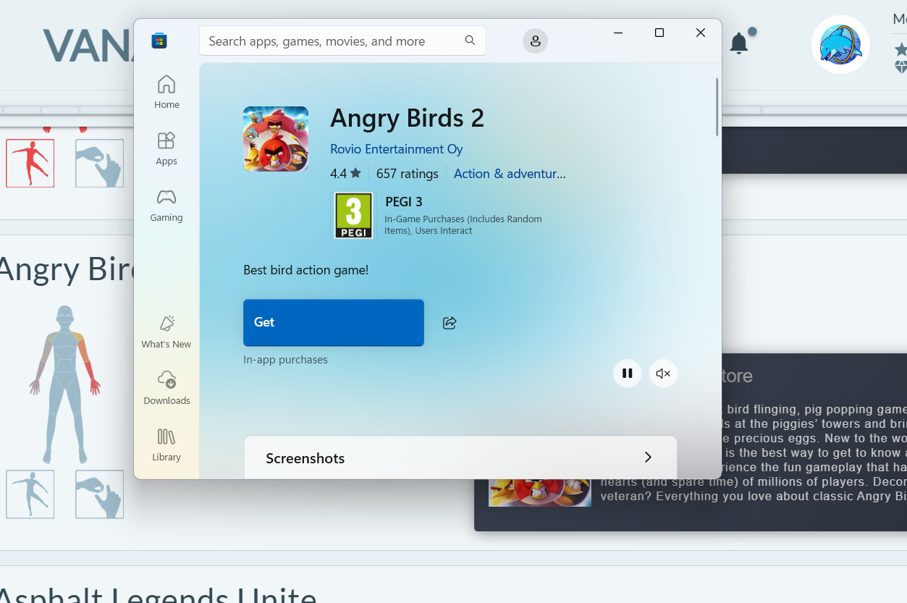Focus the Store search box

click(x=342, y=41)
